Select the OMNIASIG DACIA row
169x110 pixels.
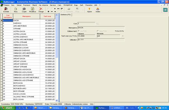point(29,45)
